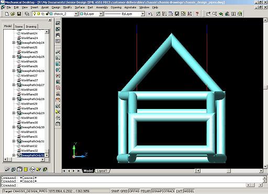Open the ByLayer color dropdown
The image size is (268, 194).
[x=101, y=14]
